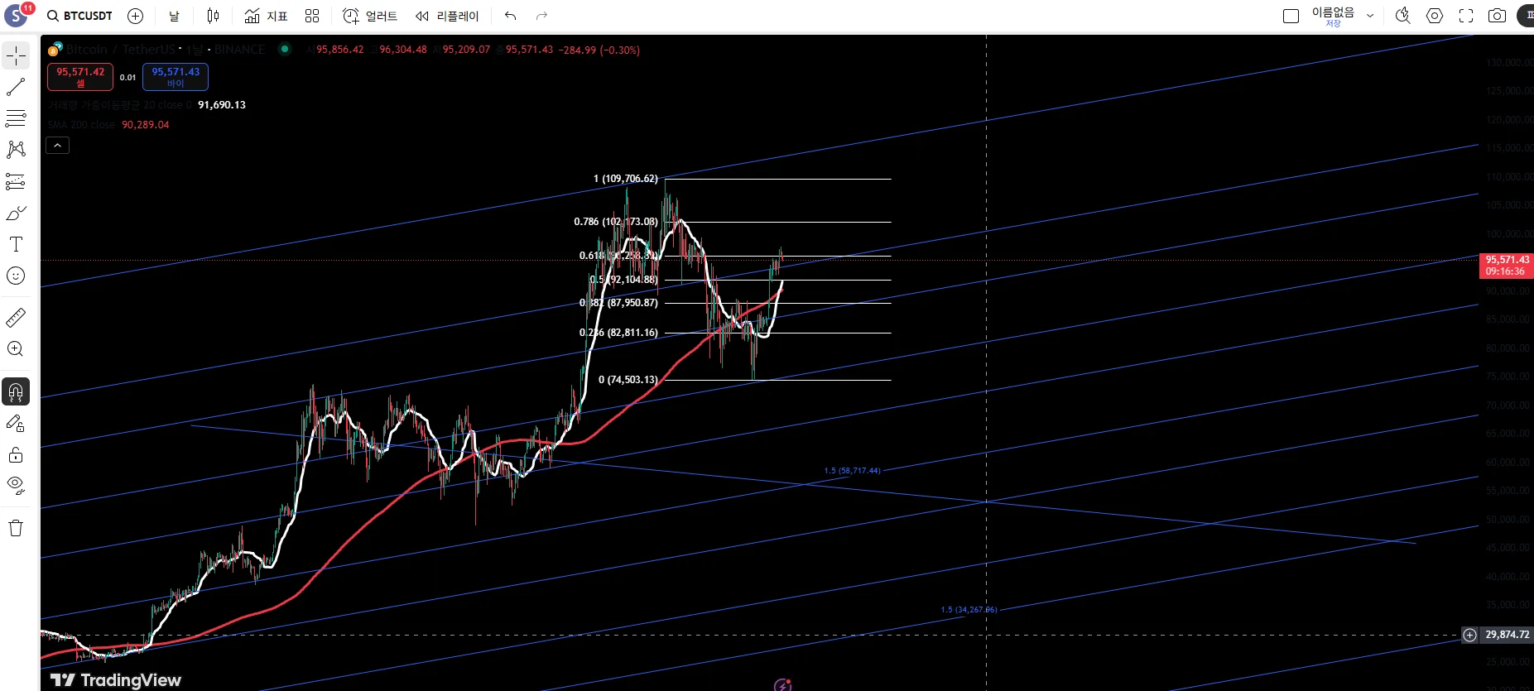Select the ruler measure tool
Image resolution: width=1534 pixels, height=691 pixels.
[x=16, y=317]
